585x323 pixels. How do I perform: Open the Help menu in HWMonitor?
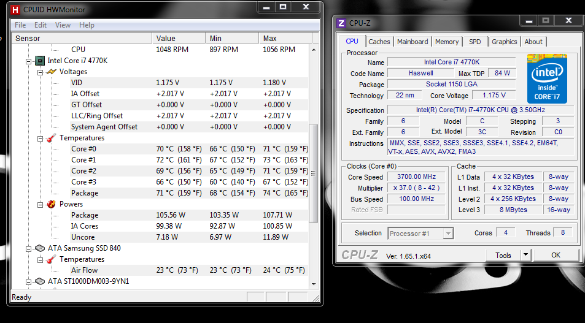pos(87,25)
